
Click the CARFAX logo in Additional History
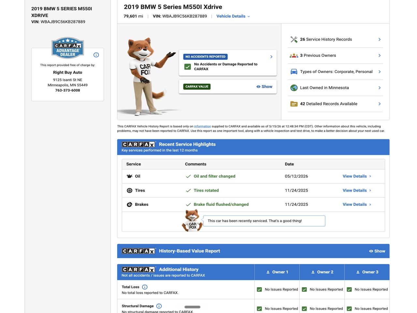[x=139, y=270]
